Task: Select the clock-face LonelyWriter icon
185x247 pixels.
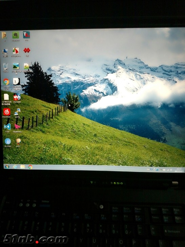Action: [16, 81]
